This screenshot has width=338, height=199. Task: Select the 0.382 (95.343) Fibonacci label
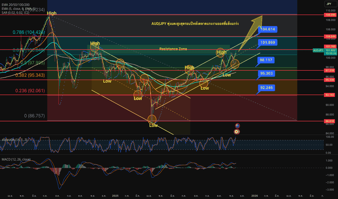point(30,75)
